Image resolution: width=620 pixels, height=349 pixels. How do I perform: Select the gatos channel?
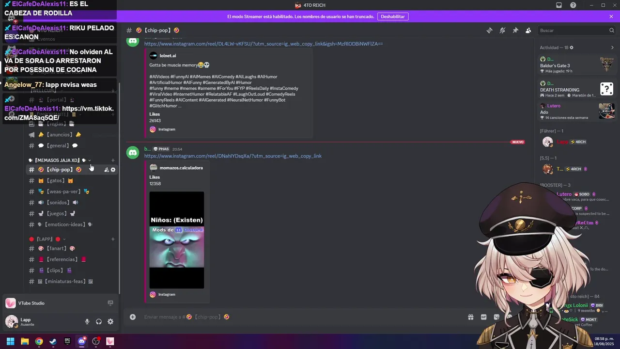[x=72, y=181]
